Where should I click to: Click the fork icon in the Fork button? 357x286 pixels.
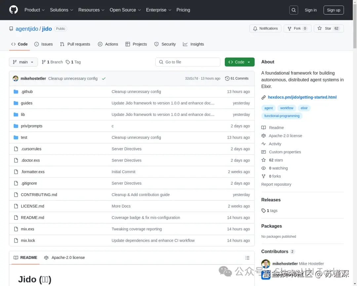[289, 28]
